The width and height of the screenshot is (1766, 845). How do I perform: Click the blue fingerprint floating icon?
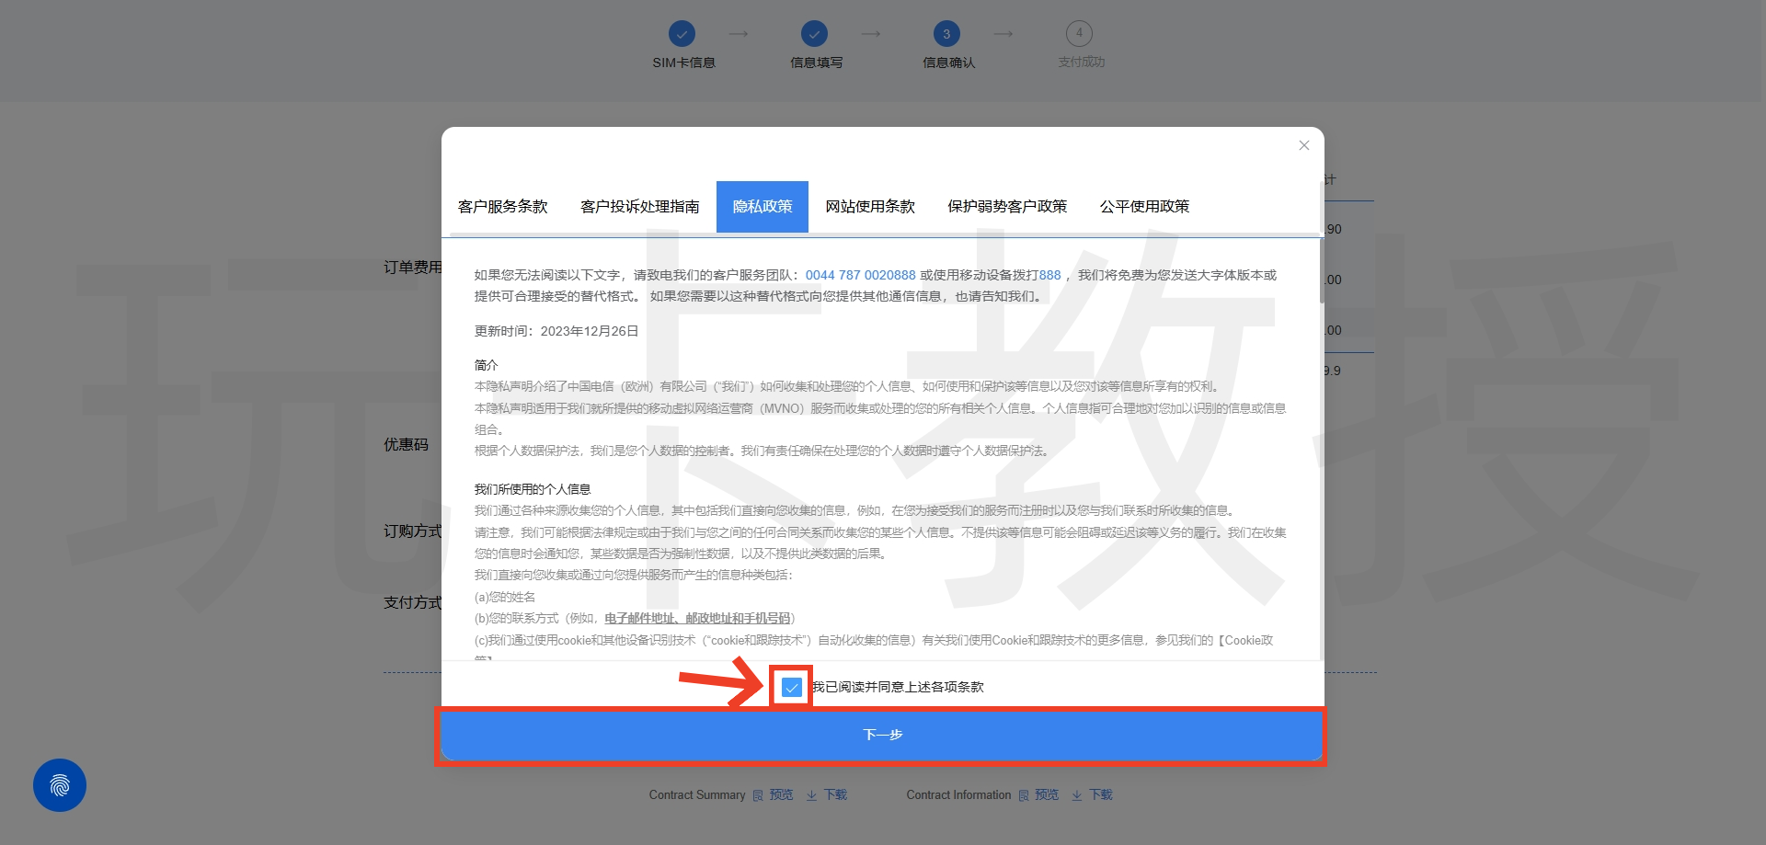pos(60,784)
